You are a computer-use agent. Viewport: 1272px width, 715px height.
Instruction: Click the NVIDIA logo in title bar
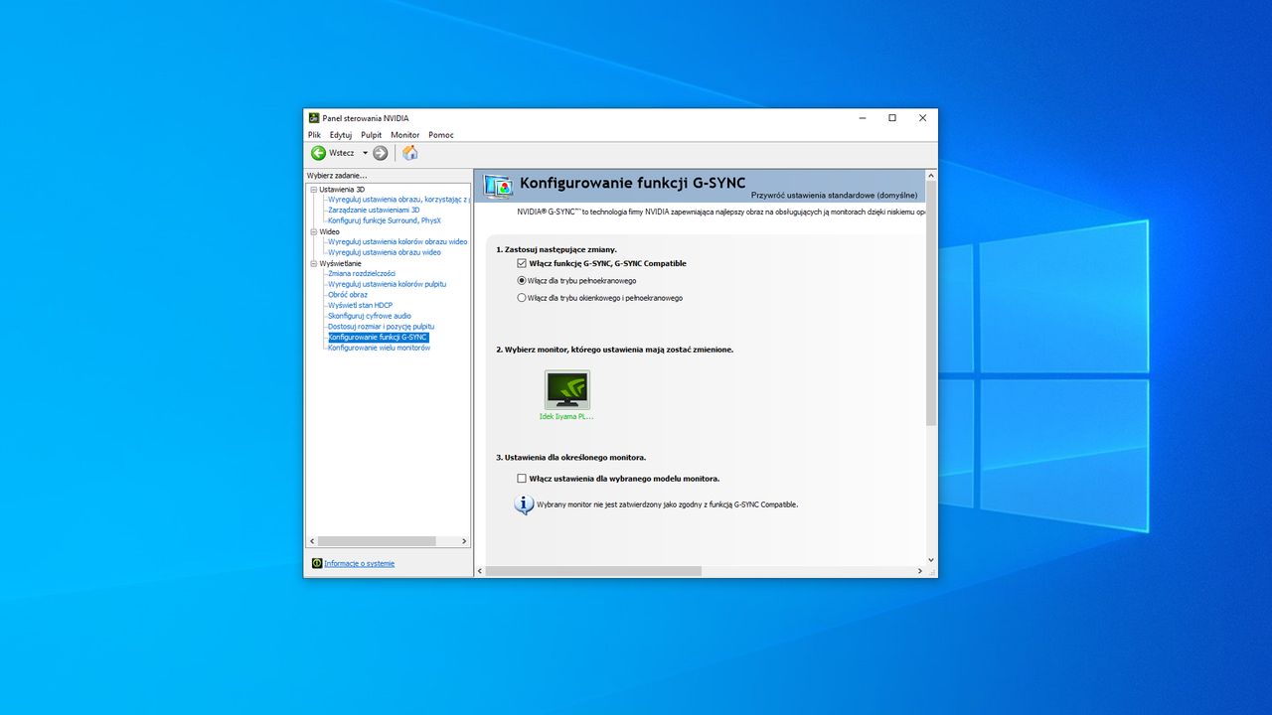tap(314, 118)
